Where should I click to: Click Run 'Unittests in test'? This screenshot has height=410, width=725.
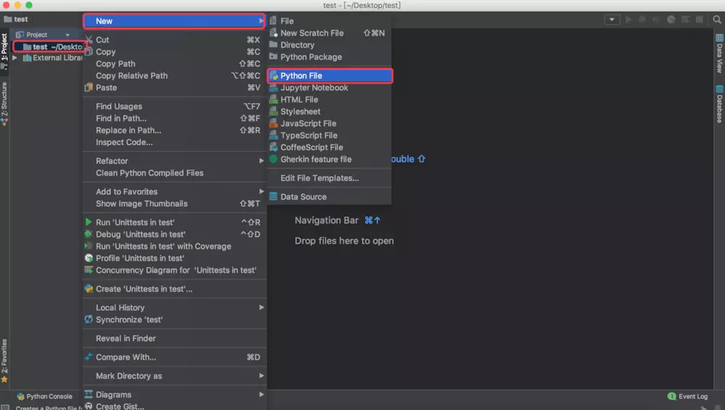click(135, 222)
